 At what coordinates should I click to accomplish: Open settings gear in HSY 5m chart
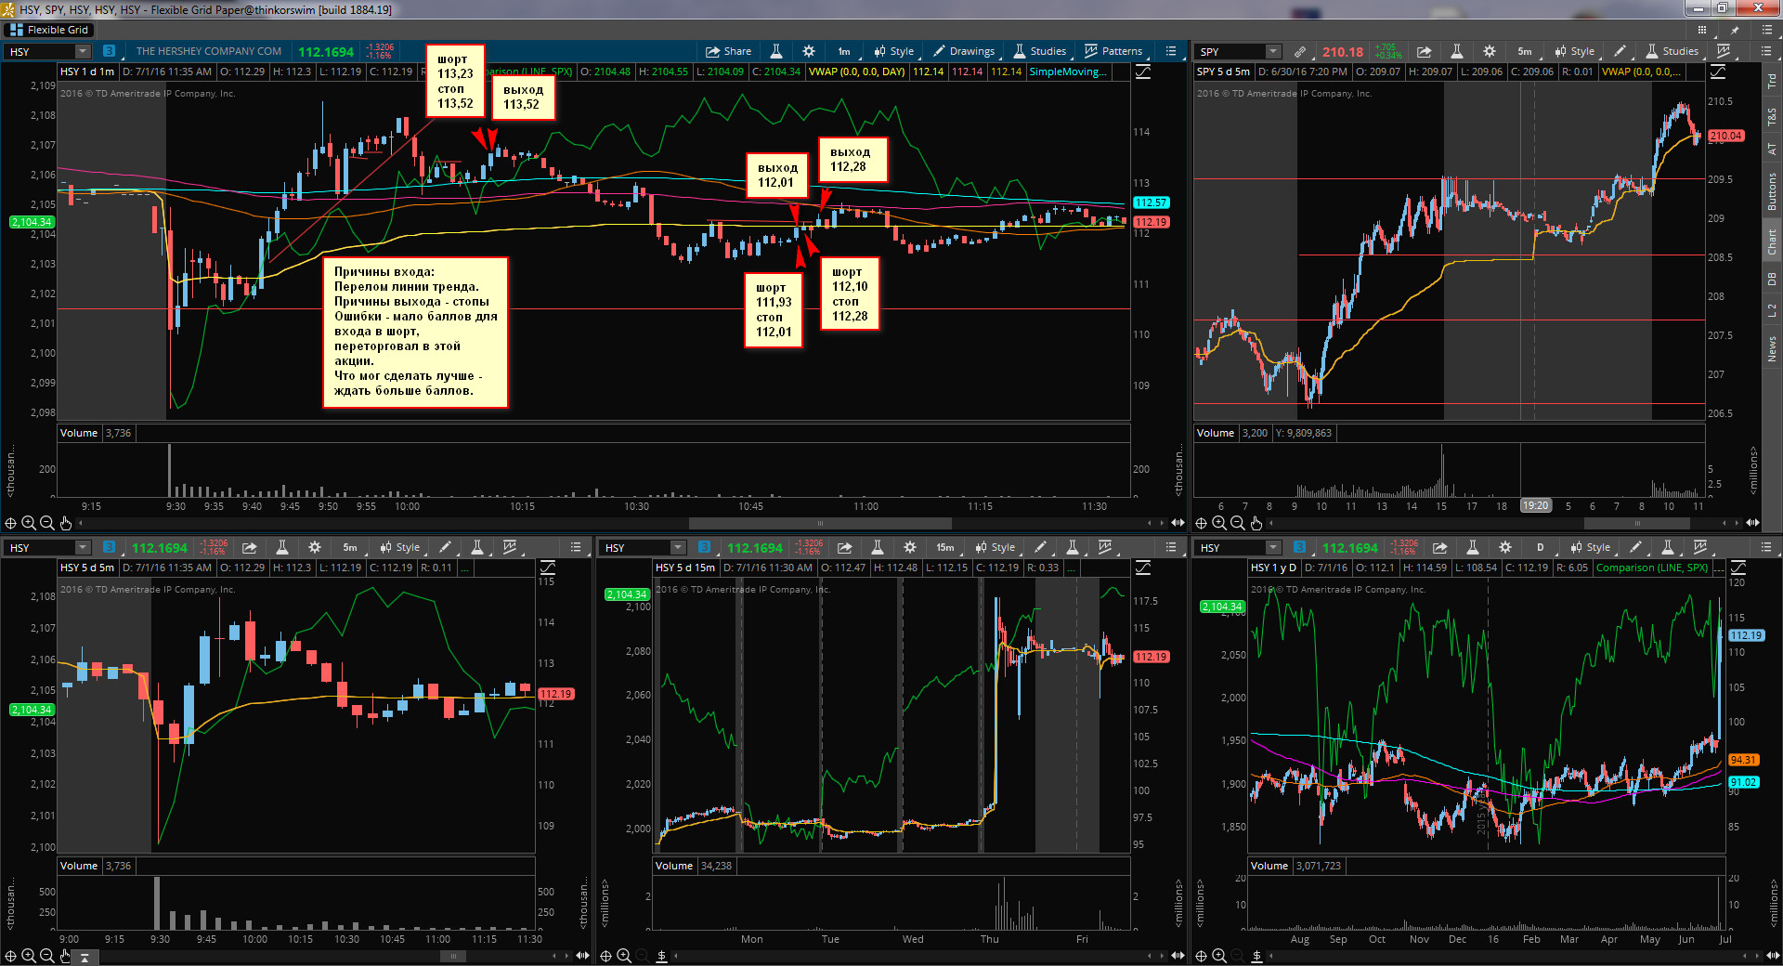pos(315,547)
